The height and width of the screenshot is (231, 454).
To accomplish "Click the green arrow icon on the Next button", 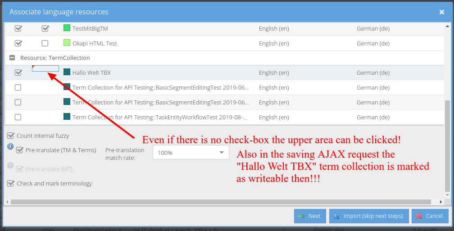I will [301, 216].
